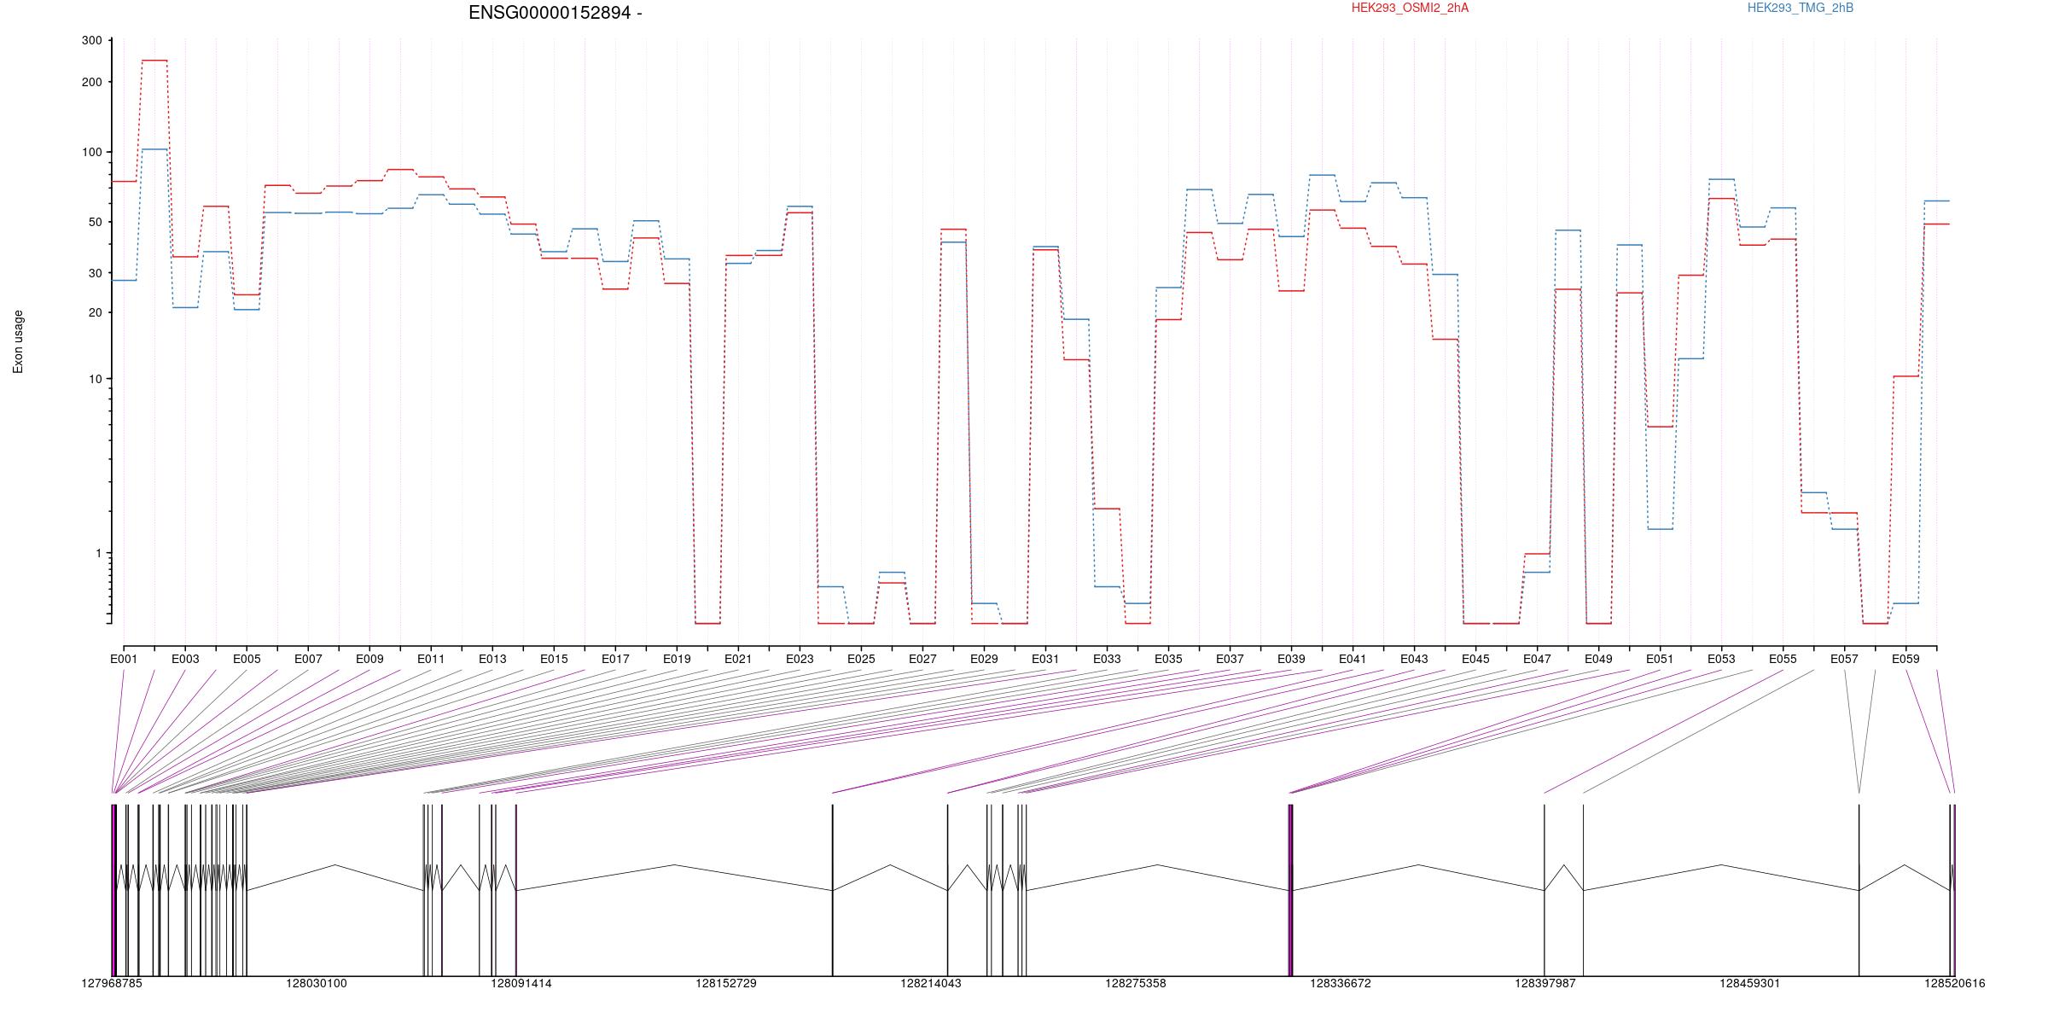Click exon label E051
Screen dimensions: 2048x1024
click(1660, 659)
